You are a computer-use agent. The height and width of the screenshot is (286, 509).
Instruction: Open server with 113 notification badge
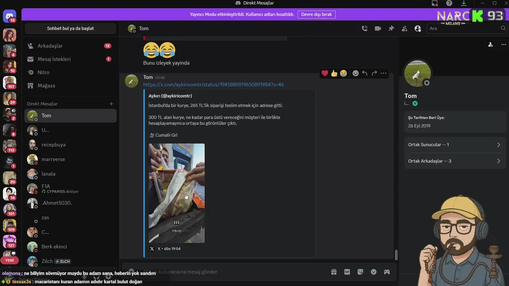click(10, 146)
